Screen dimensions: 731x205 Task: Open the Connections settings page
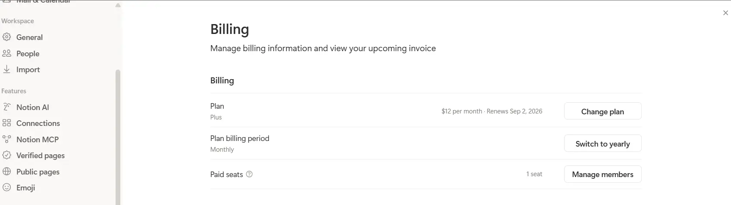coord(38,123)
